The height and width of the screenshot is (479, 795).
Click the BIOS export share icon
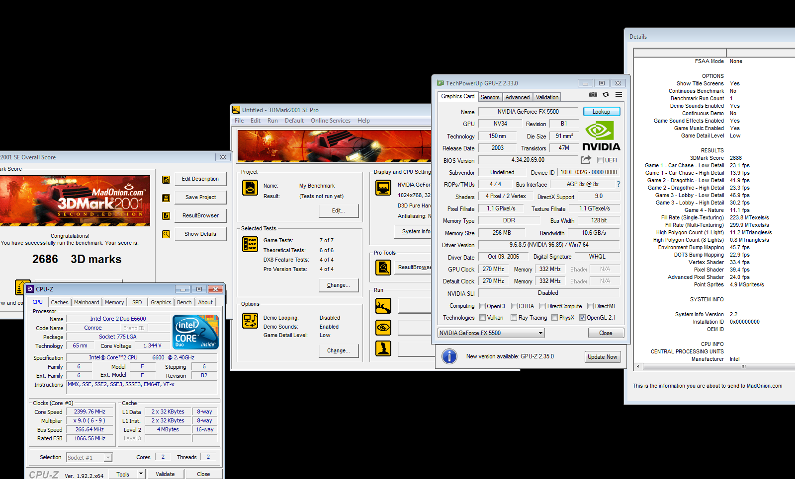(586, 160)
